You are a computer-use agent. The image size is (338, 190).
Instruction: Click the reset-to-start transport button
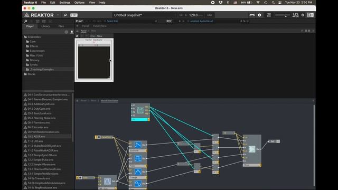tap(181, 15)
